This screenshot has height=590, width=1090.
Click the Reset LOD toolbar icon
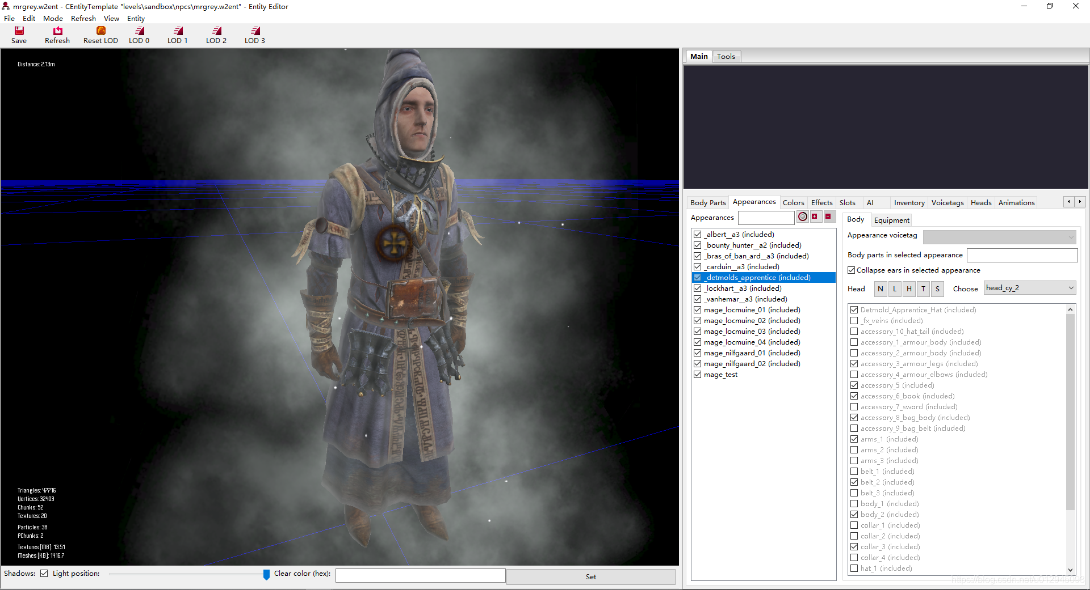[x=101, y=31]
